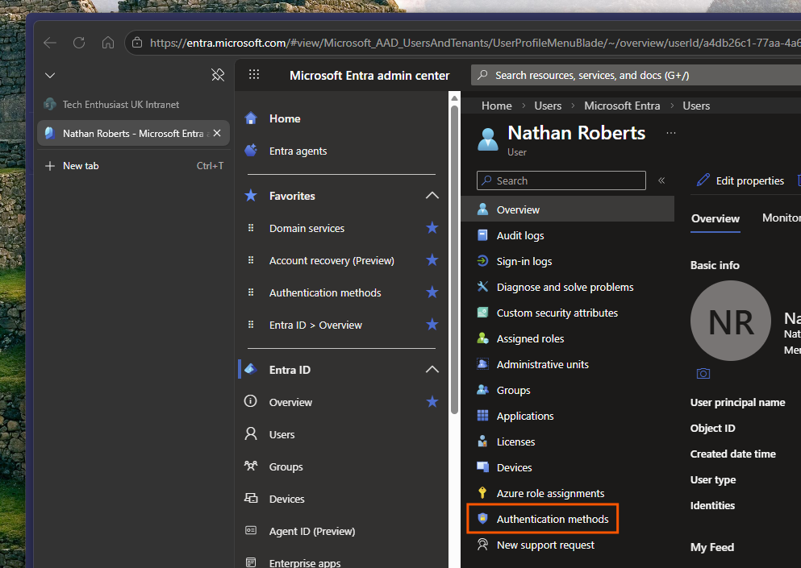Go to the Microsoft Entra breadcrumb
801x568 pixels.
point(622,106)
